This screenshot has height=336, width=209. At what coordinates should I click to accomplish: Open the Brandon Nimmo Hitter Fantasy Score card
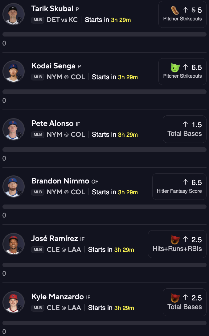coord(179,187)
